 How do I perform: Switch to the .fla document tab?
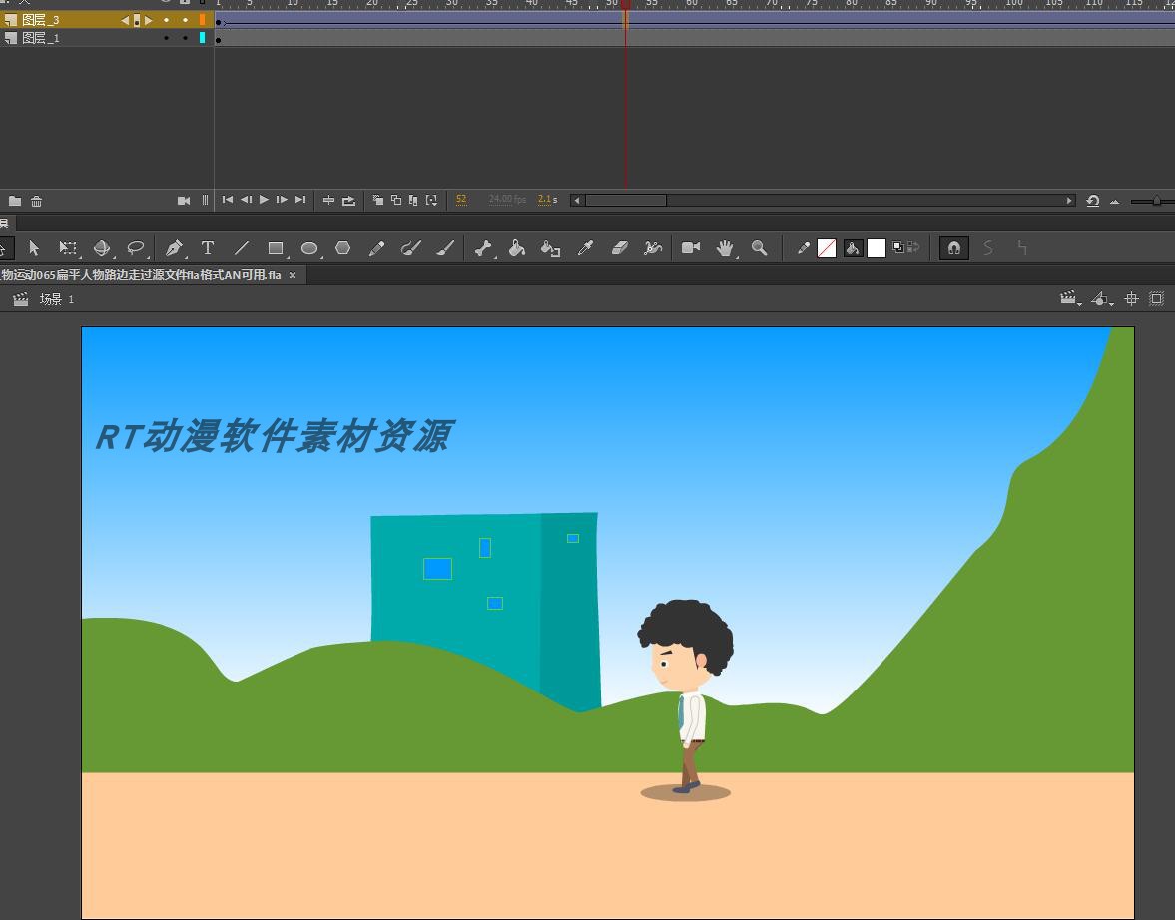click(x=141, y=275)
